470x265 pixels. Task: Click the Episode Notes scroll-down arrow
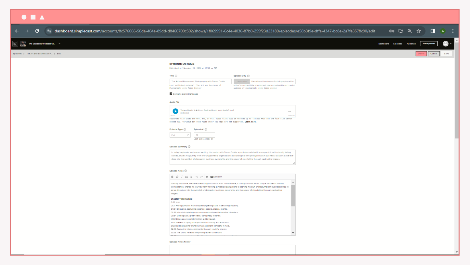293,233
